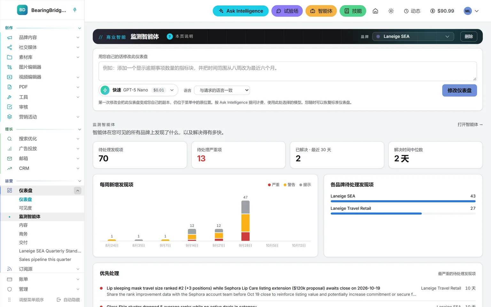This screenshot has width=491, height=307.
Task: Select the 内容 submenu item
Action: (23, 225)
